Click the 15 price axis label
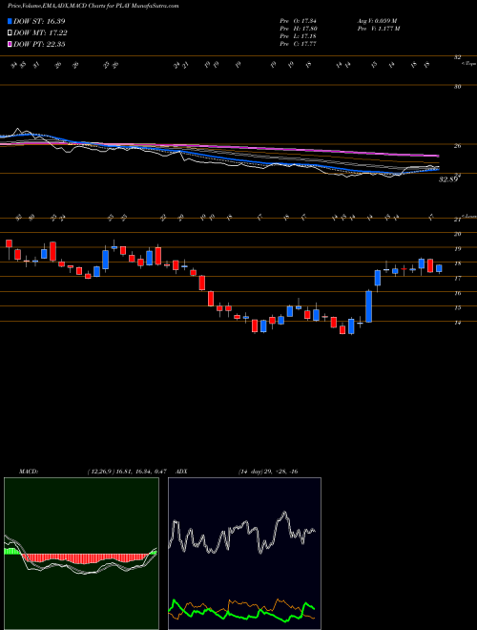The height and width of the screenshot is (630, 477). pyautogui.click(x=457, y=307)
